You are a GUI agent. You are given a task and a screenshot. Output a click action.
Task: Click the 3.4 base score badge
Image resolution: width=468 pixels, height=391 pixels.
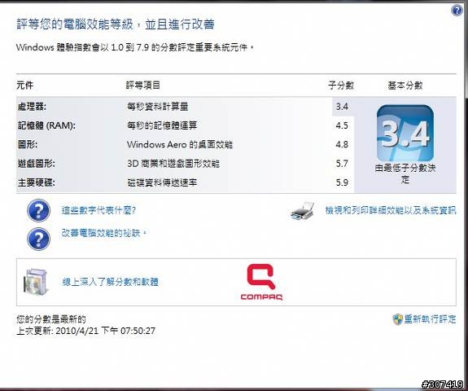[x=405, y=134]
